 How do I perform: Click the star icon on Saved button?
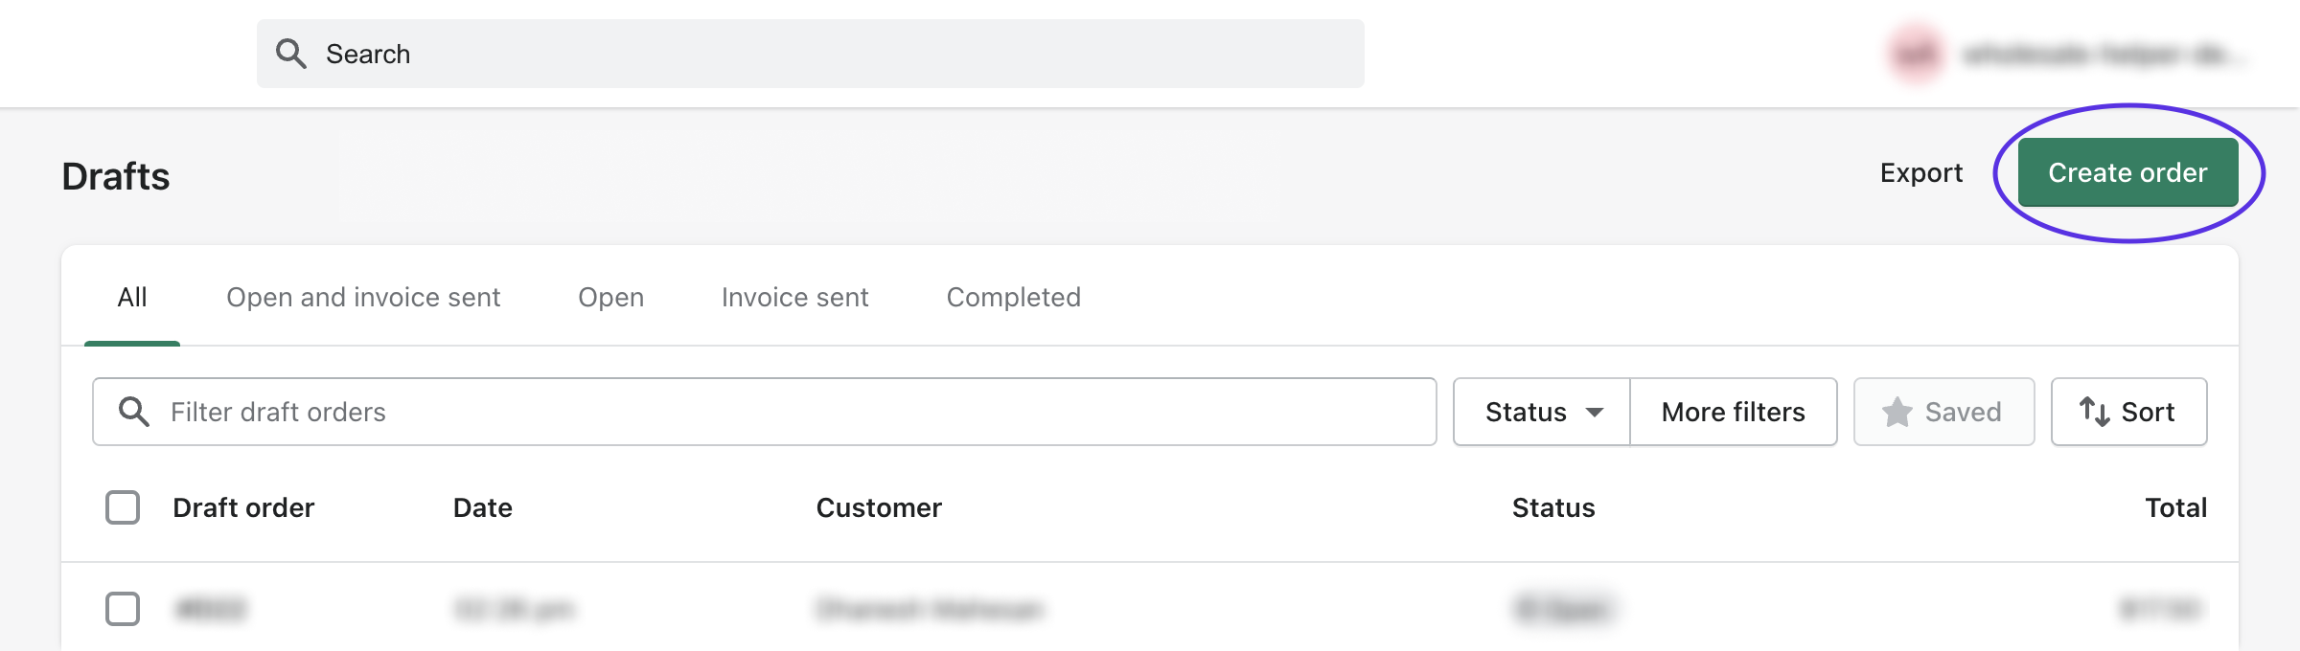pyautogui.click(x=1897, y=412)
